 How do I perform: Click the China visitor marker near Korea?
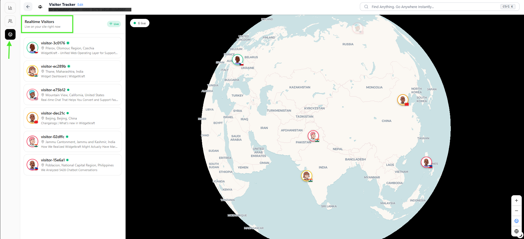pyautogui.click(x=403, y=100)
